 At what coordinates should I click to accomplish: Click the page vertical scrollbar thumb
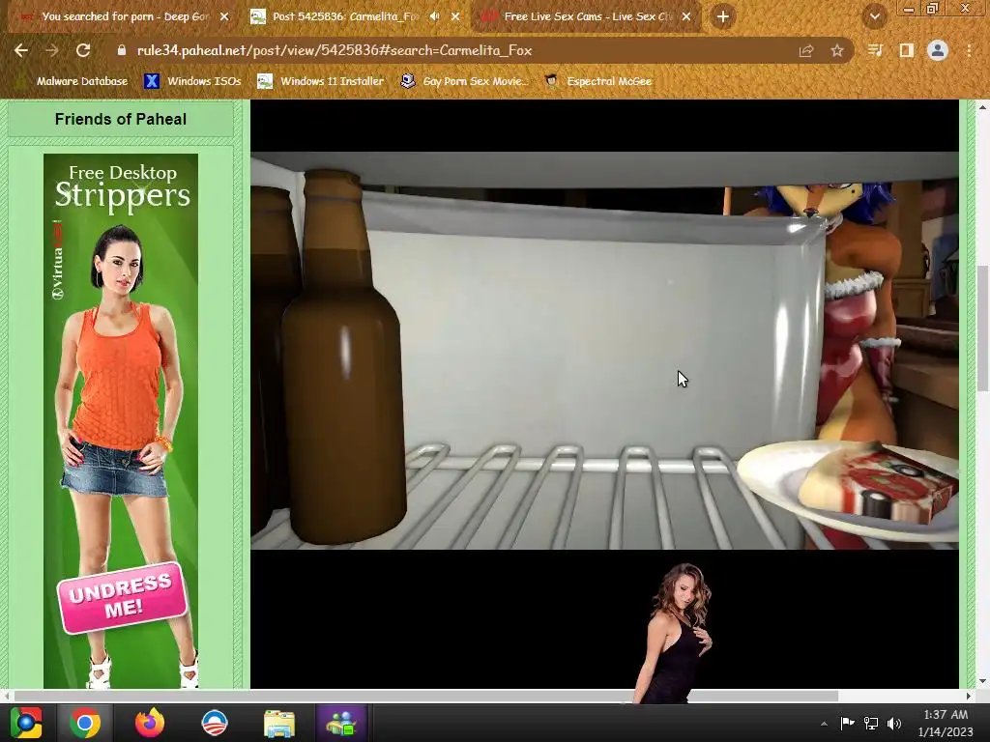tap(982, 328)
